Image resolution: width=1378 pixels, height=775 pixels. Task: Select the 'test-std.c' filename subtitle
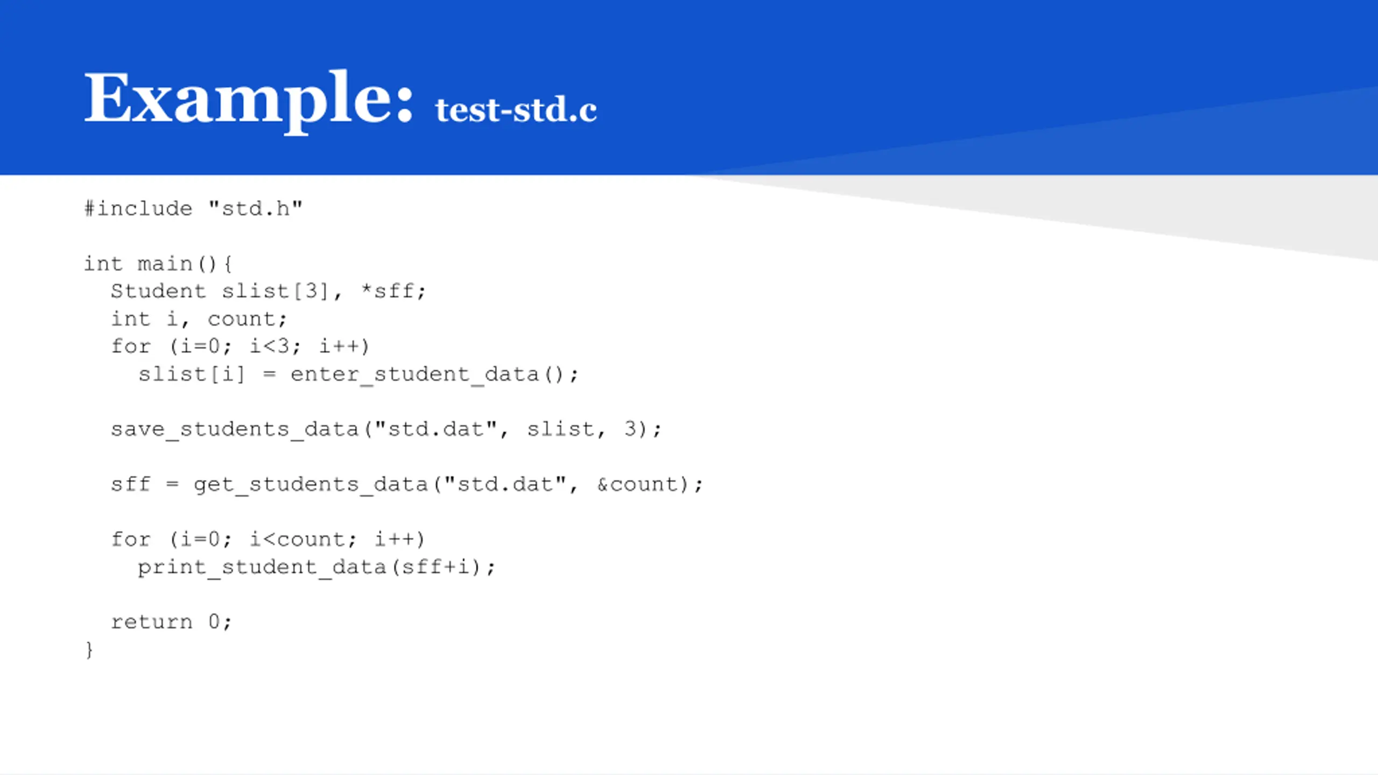point(516,109)
